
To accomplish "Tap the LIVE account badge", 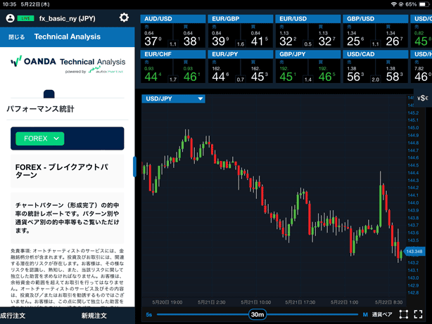I will [x=25, y=18].
